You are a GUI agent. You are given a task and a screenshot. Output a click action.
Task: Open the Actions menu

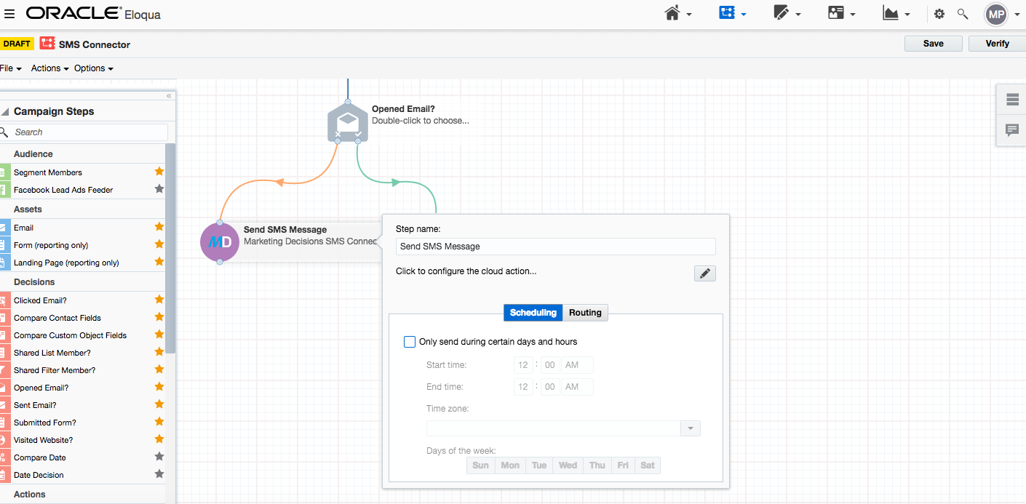coord(49,68)
